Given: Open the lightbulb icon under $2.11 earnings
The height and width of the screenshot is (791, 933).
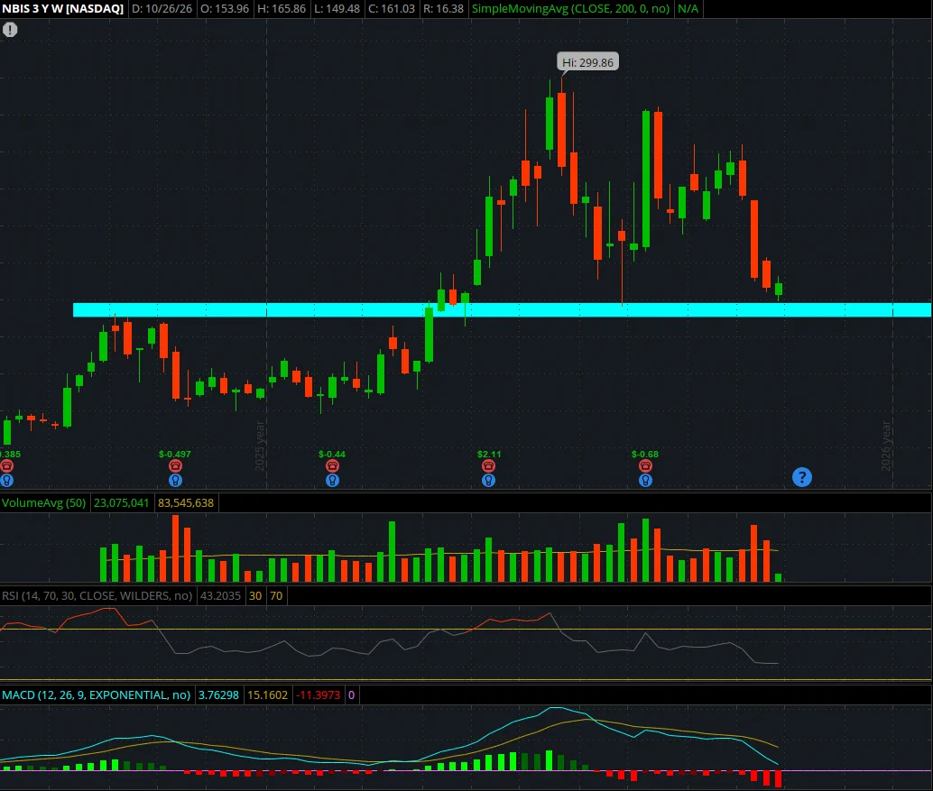Looking at the screenshot, I should click(x=488, y=480).
